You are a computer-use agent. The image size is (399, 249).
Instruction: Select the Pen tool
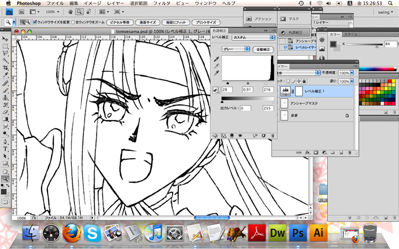(5, 142)
